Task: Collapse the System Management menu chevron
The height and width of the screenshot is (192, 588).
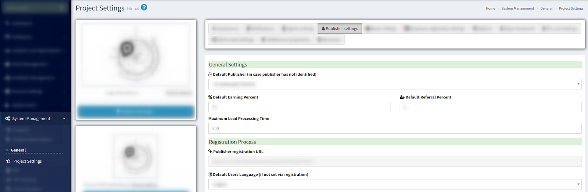Action: click(x=64, y=119)
